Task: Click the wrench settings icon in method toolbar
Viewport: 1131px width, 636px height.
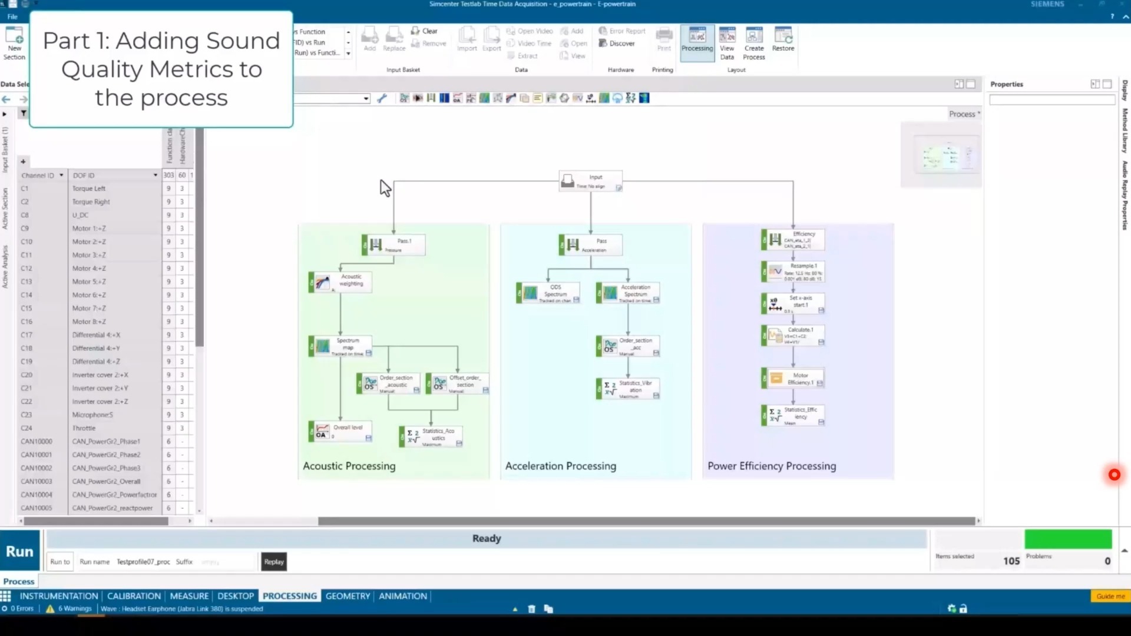Action: 382,98
